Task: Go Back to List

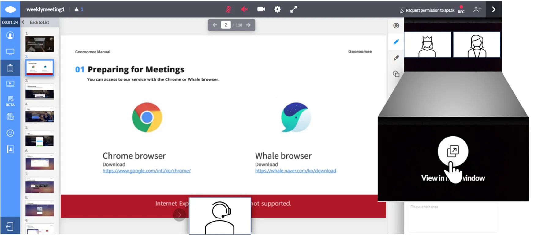Action: (36, 22)
